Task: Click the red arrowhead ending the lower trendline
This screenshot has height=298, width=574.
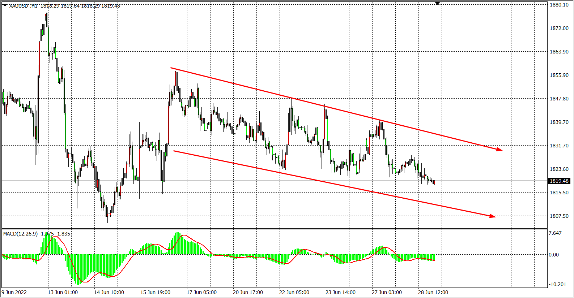Action: pos(492,216)
